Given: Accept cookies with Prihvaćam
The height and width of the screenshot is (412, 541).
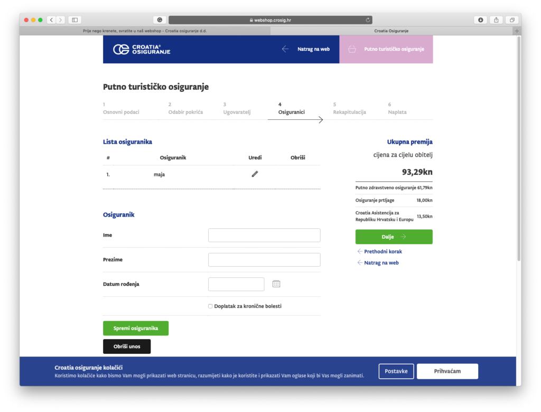Looking at the screenshot, I should 447,371.
